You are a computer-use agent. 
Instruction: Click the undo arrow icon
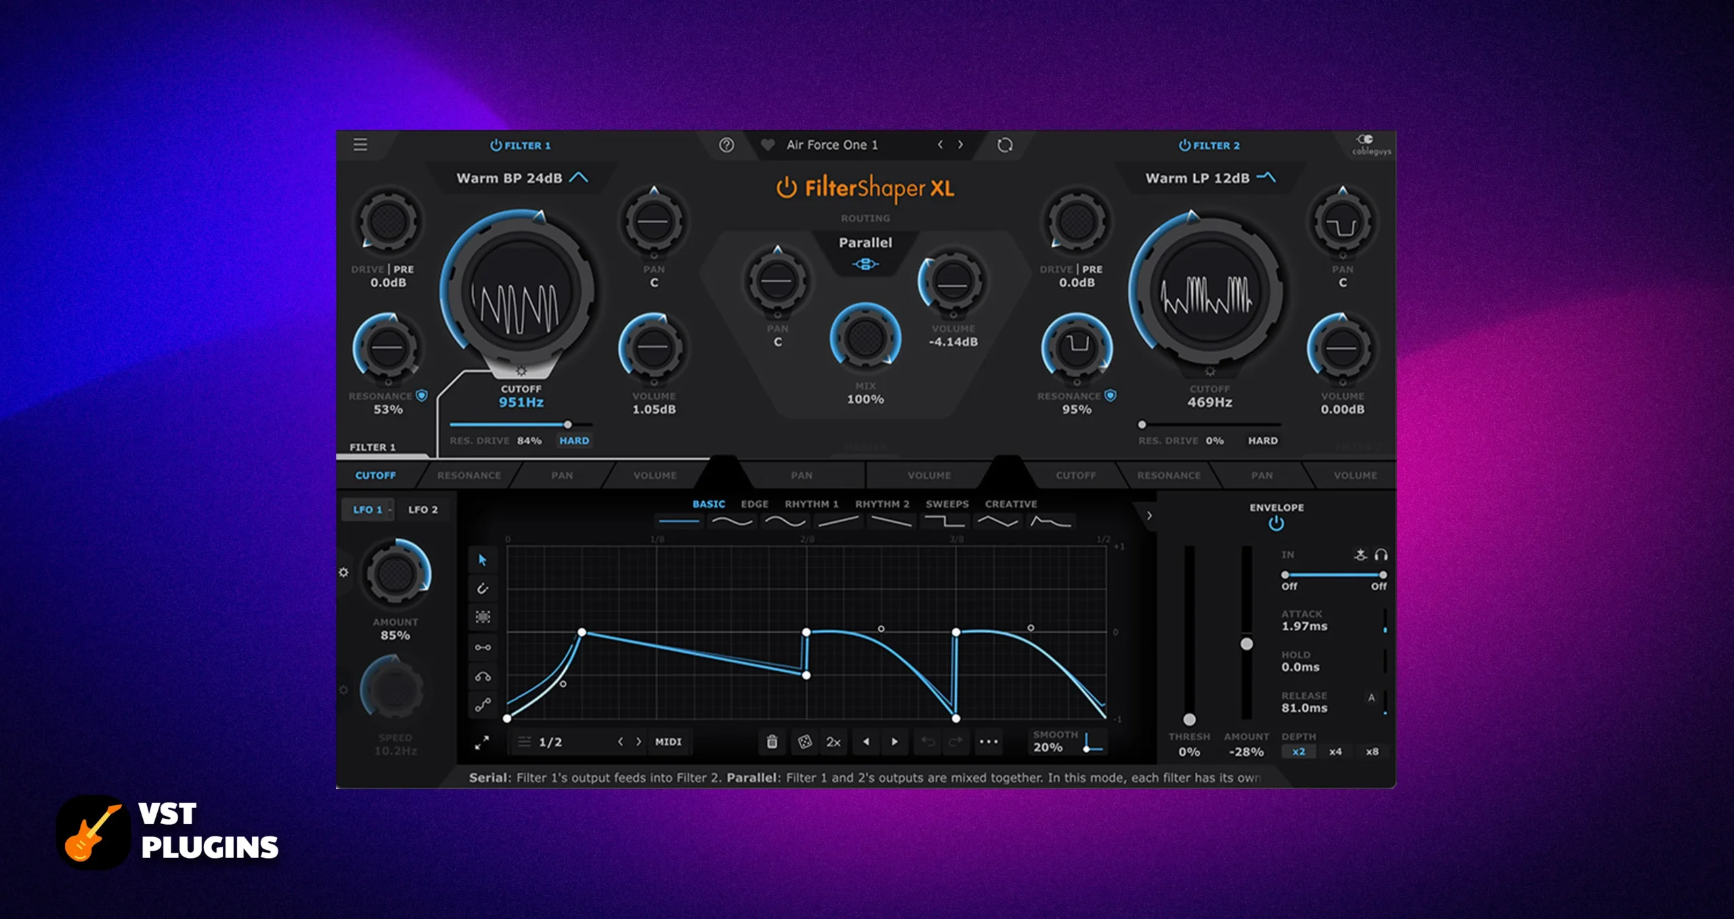coord(928,742)
